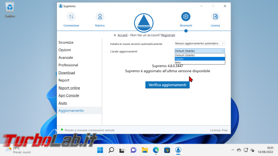Open the network tray icon
The width and height of the screenshot is (278, 156).
[x=246, y=150]
